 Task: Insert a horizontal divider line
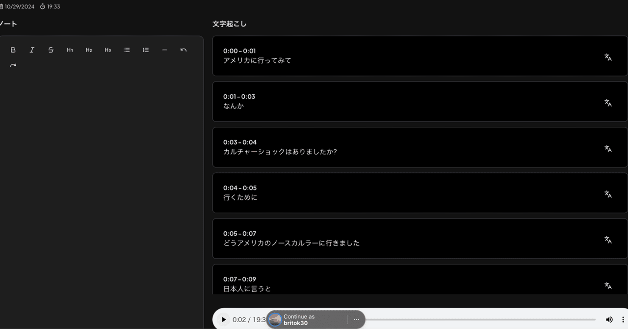coord(164,50)
